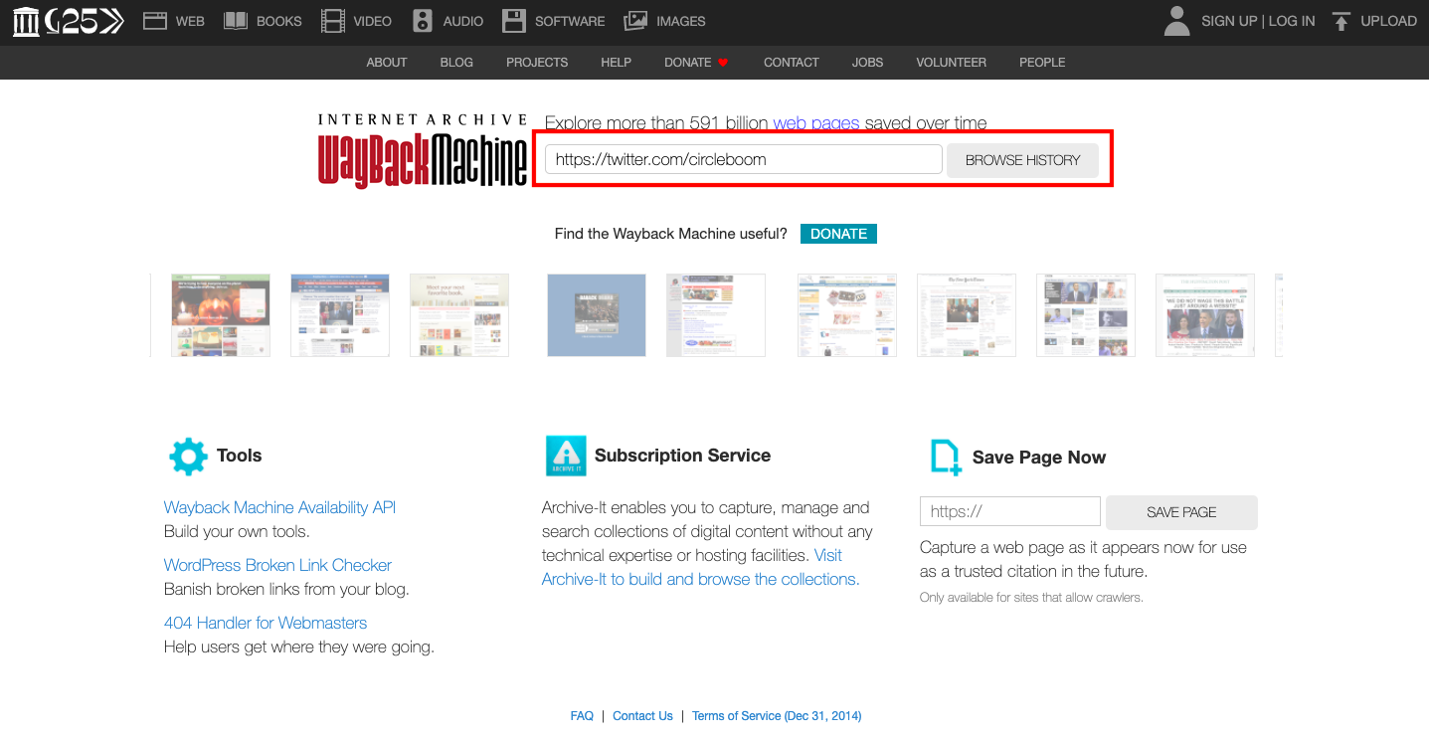This screenshot has height=739, width=1429.
Task: Click the 25th anniversary logo in header
Action: point(86,20)
